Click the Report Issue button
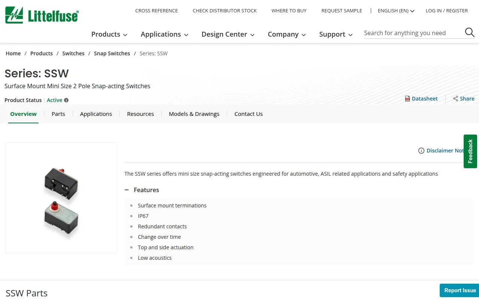Screen dimensions: 479x299 (460, 290)
